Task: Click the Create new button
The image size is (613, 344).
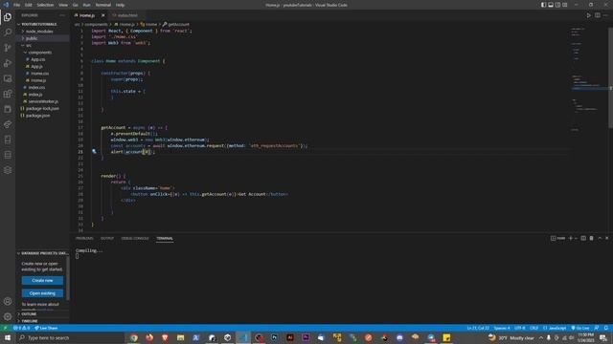Action: point(42,280)
